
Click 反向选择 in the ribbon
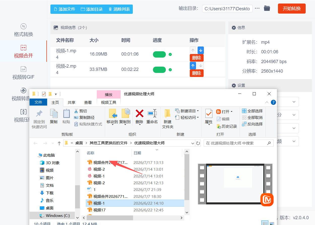(252, 124)
